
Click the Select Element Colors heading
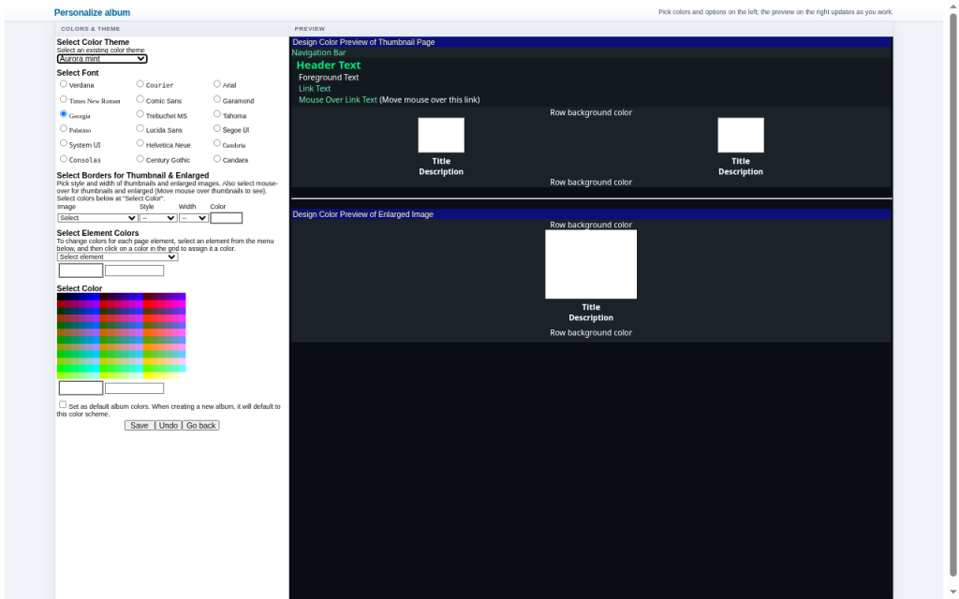point(97,233)
